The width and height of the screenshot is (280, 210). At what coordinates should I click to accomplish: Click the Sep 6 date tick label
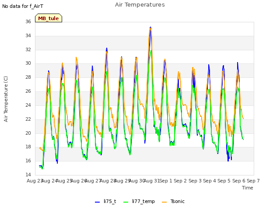(239, 181)
